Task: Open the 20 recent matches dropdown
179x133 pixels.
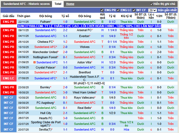Action: click(x=152, y=10)
